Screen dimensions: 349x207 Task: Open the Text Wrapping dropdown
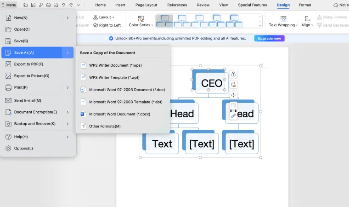tap(283, 21)
